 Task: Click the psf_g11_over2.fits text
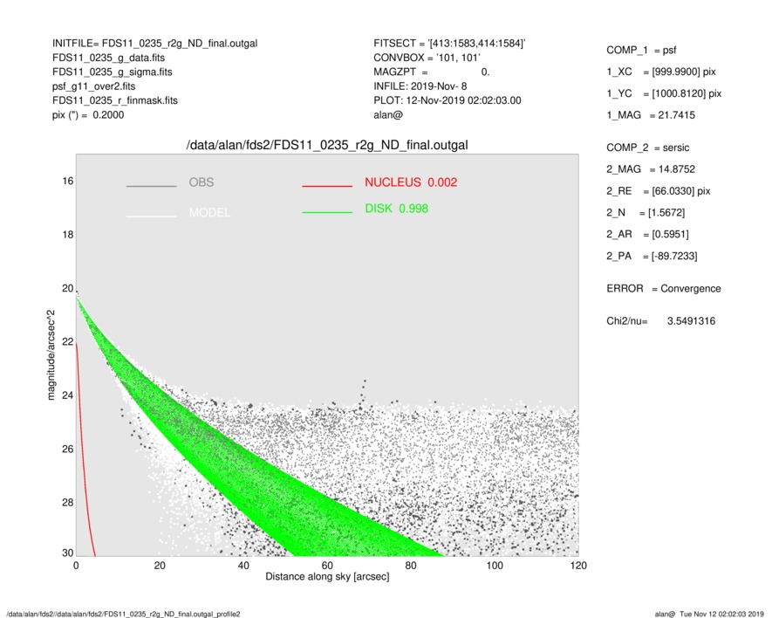(x=93, y=86)
